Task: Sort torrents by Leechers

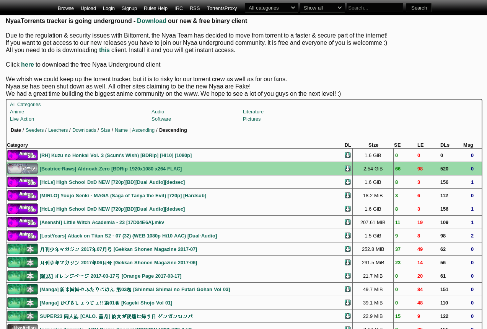Action: pyautogui.click(x=58, y=130)
